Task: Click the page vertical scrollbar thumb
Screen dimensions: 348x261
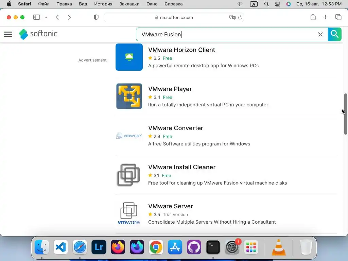Action: [346, 114]
